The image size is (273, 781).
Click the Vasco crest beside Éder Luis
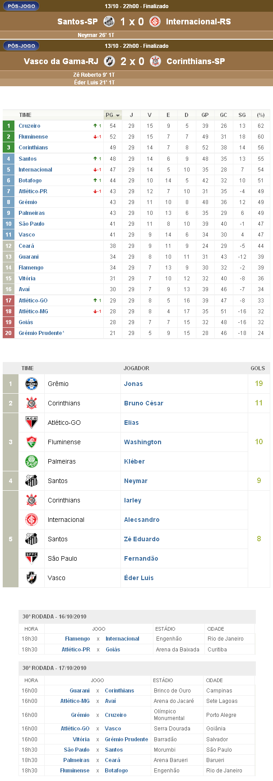[x=32, y=578]
